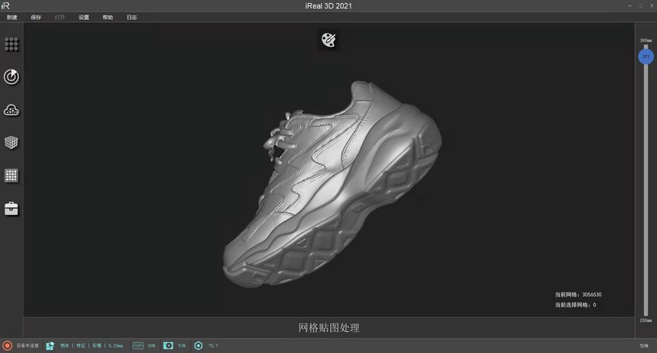Click the red record device status icon

(7, 345)
